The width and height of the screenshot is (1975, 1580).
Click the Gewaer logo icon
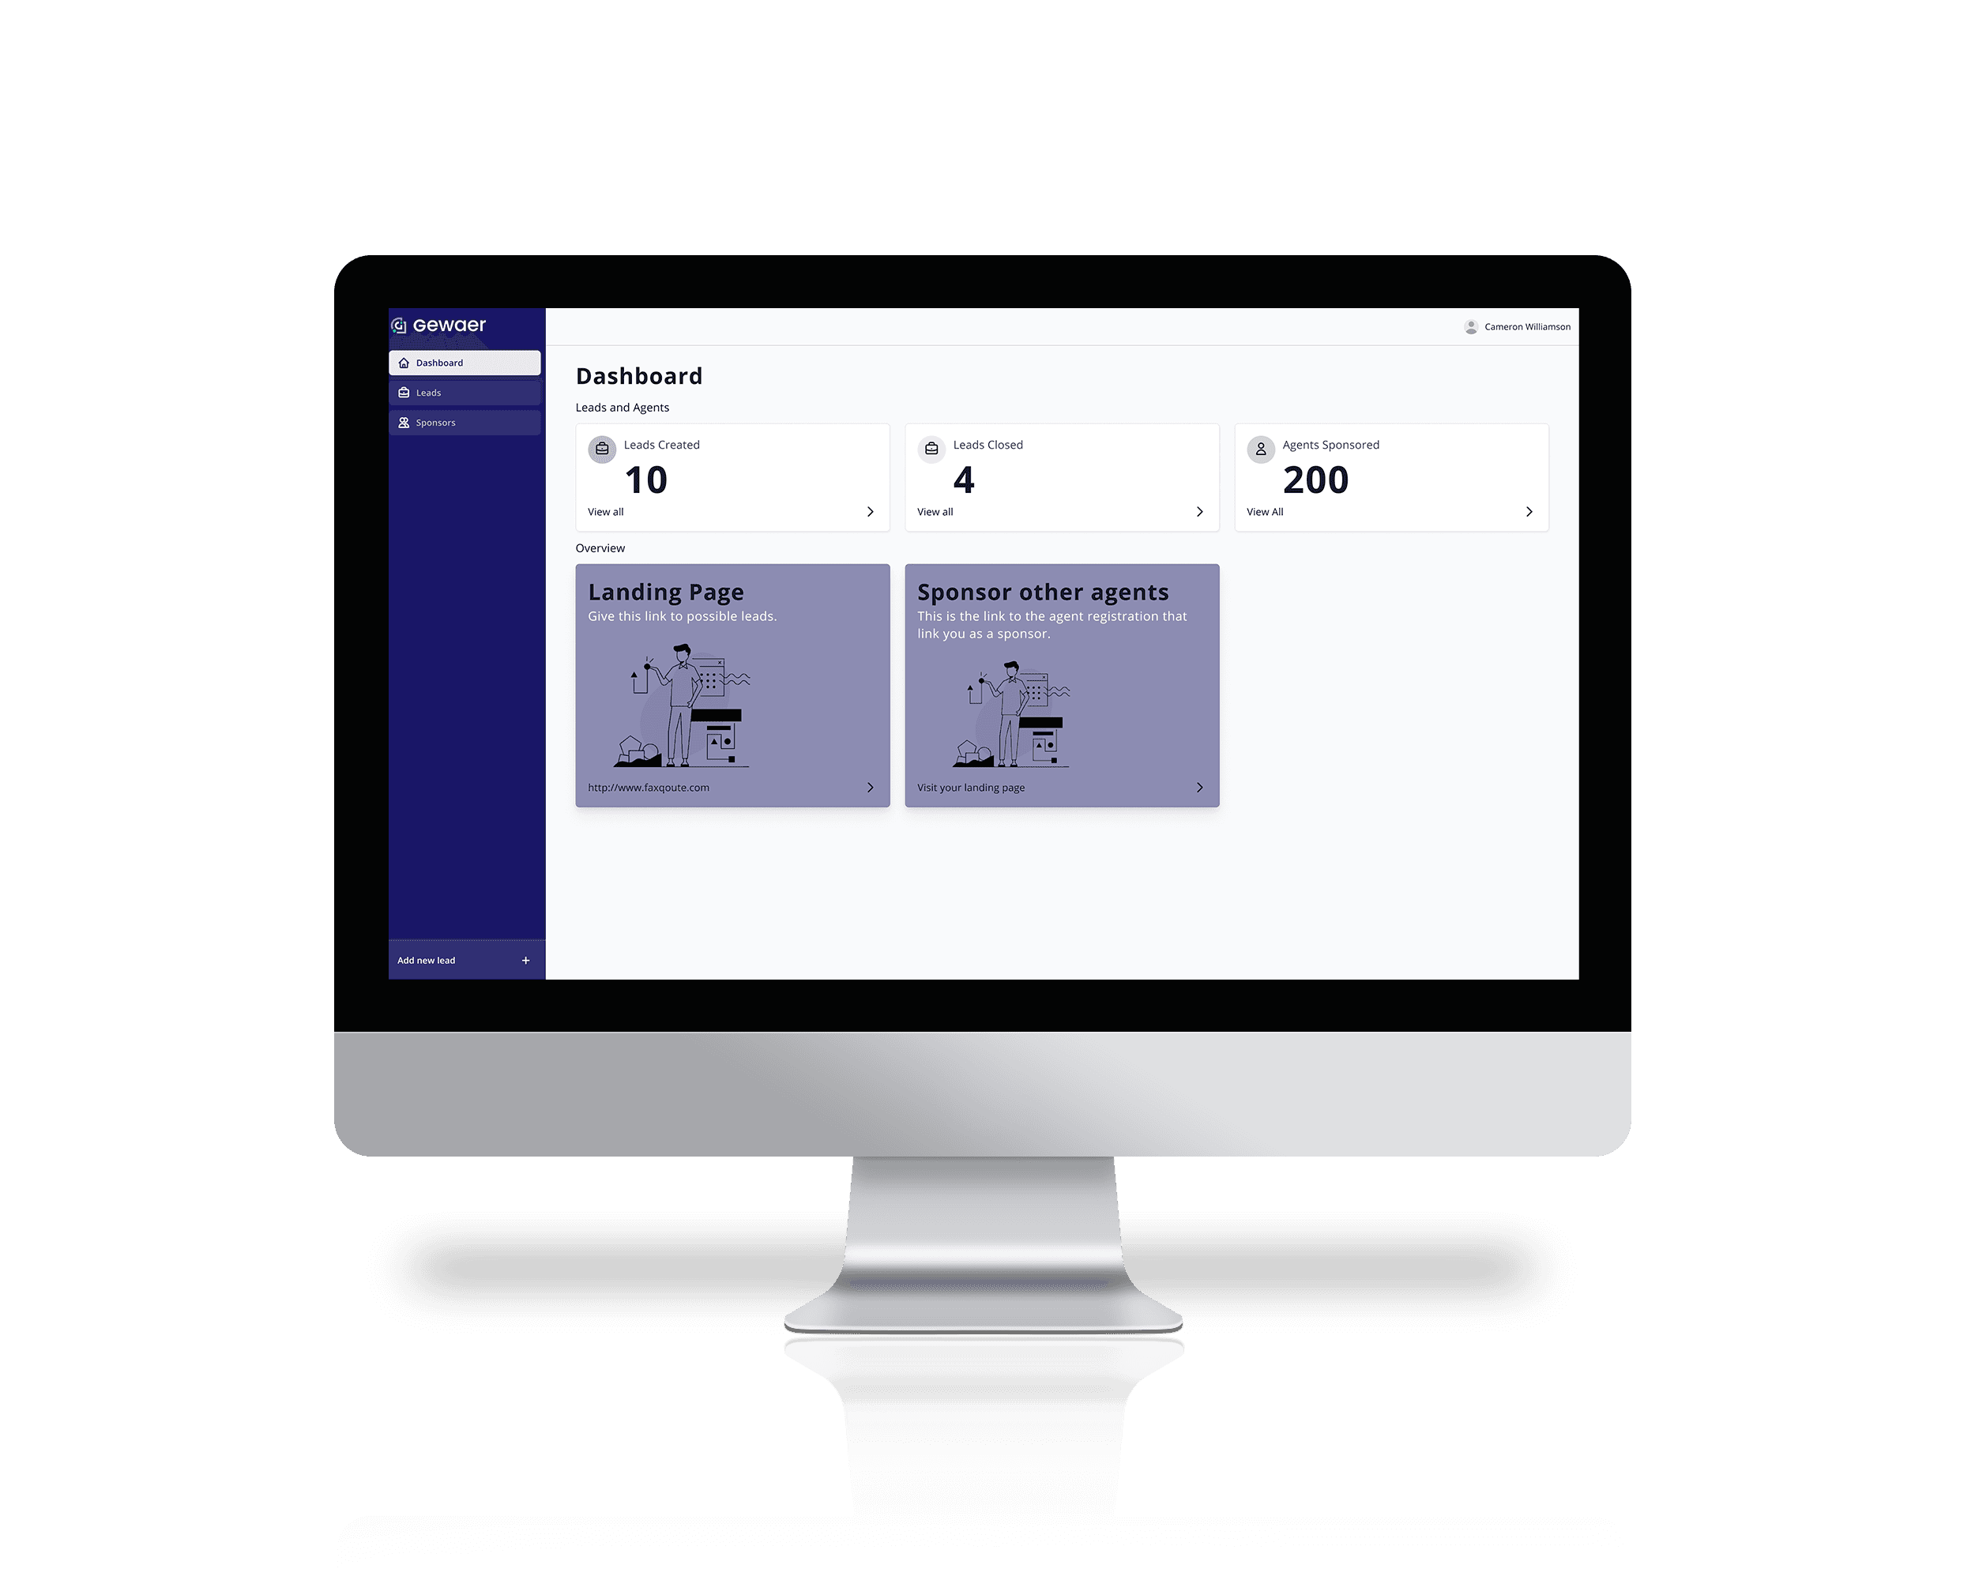tap(398, 324)
